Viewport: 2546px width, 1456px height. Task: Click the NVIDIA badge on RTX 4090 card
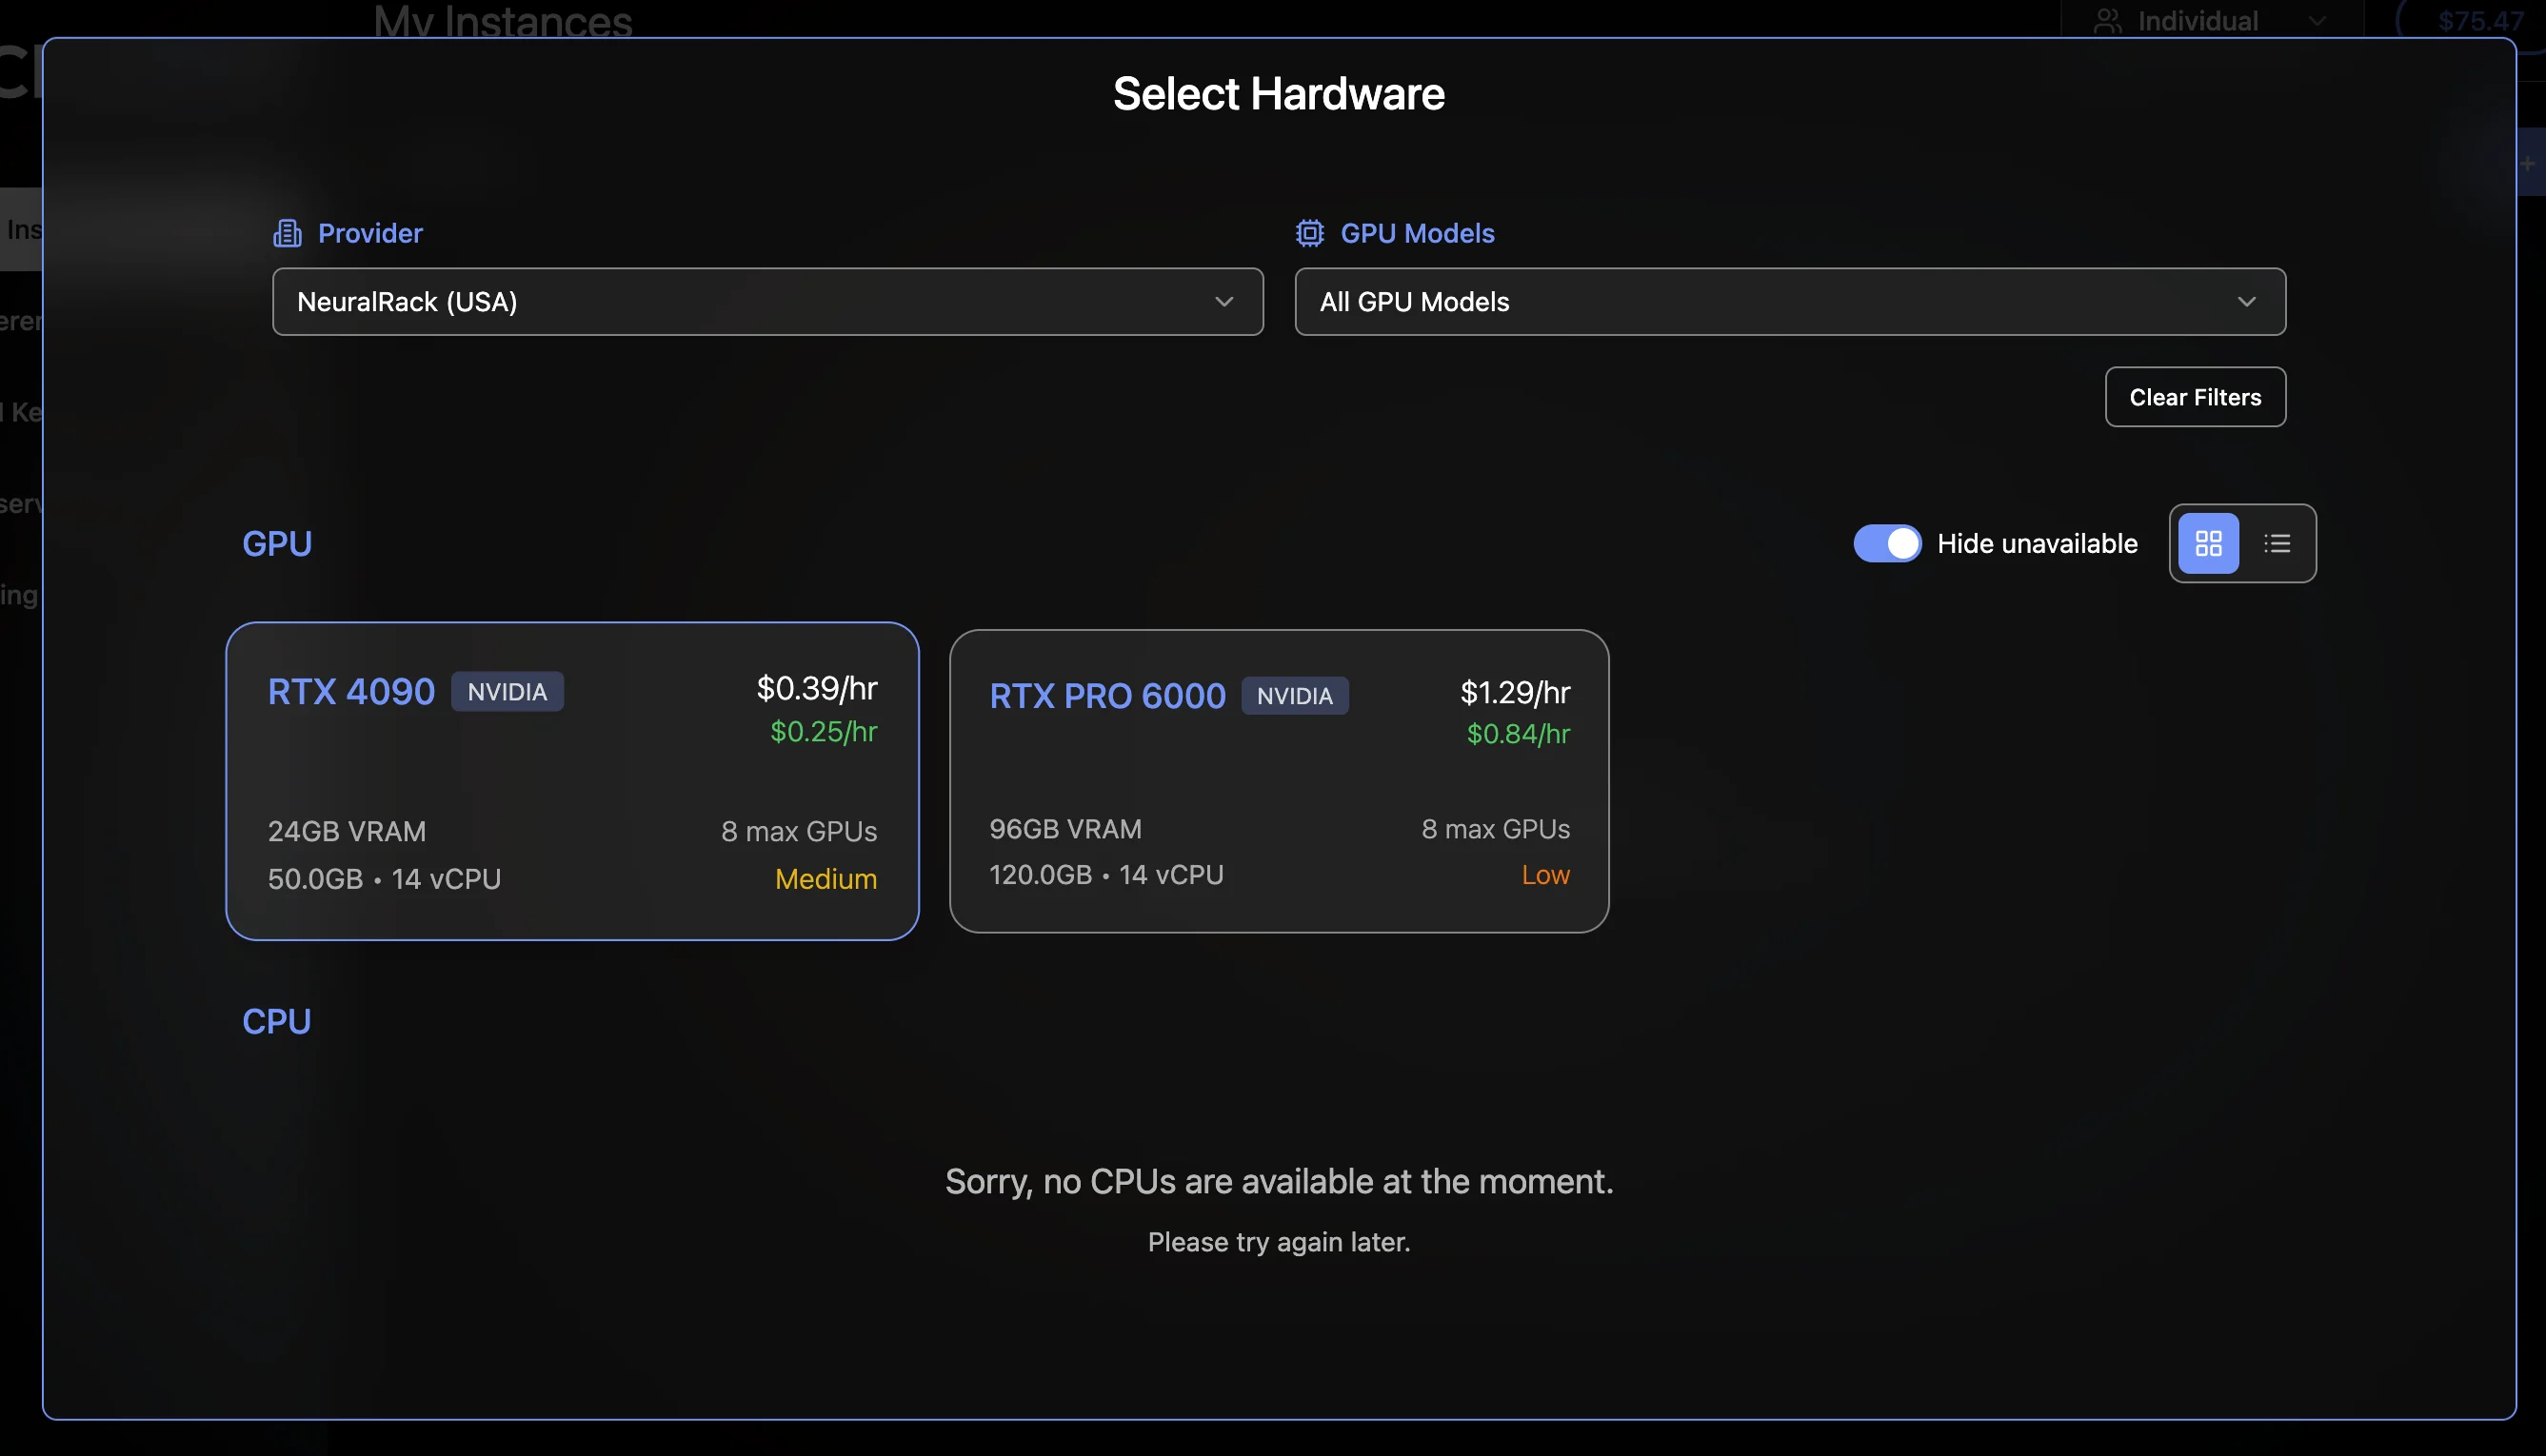click(507, 691)
